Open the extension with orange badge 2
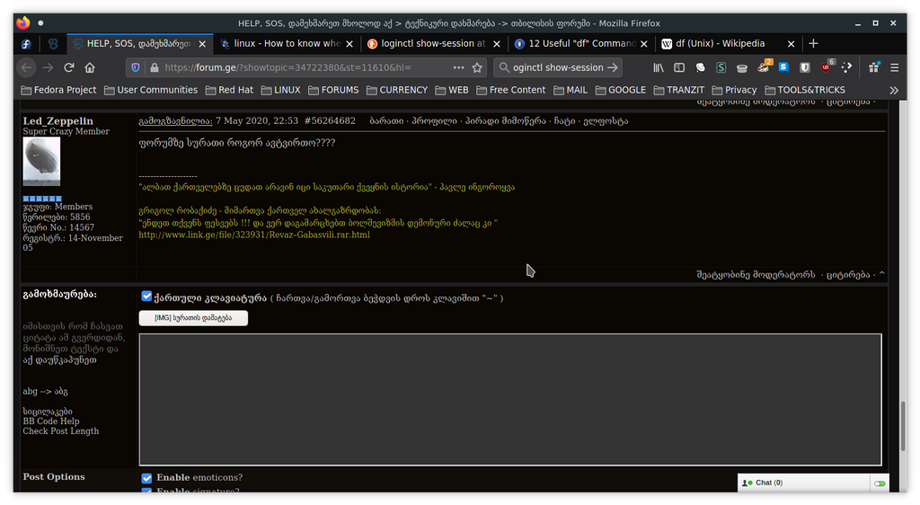The image size is (920, 505). (x=764, y=66)
